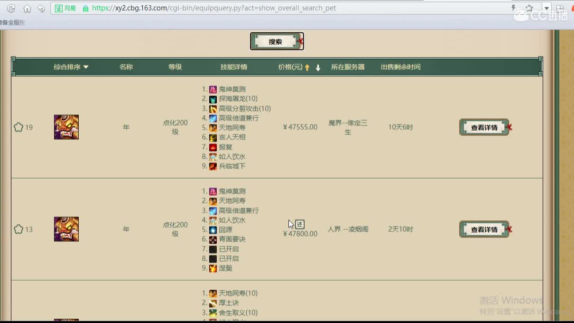Viewport: 574px width, 323px height.
Task: Click the 青面要诀 skill icon
Action: pyautogui.click(x=213, y=239)
